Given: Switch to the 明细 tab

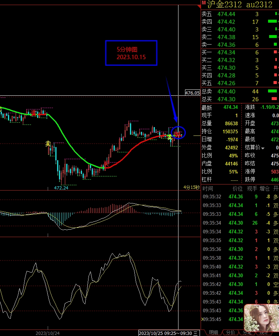Looking at the screenshot, I should [x=213, y=332].
